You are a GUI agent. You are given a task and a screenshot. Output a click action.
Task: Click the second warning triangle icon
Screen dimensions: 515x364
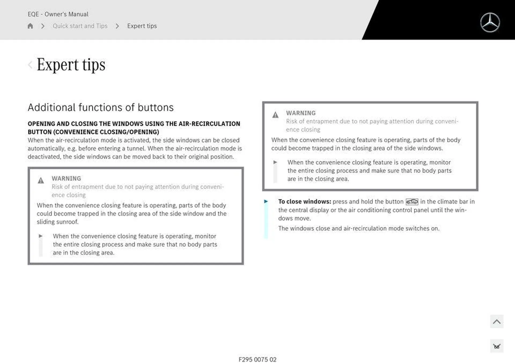[x=276, y=113]
